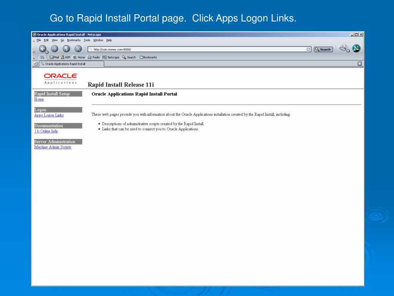
Task: Click the Apps Logon Links link
Action: [x=49, y=115]
